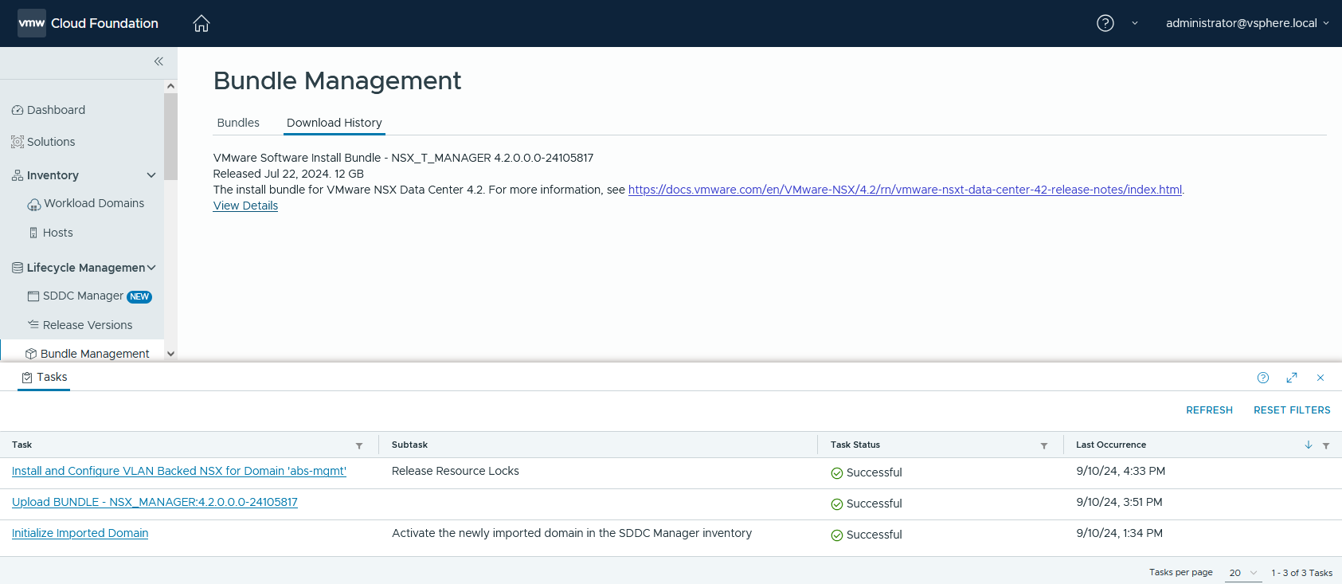The height and width of the screenshot is (584, 1342).
Task: Expand the Tasks panel to full screen
Action: [1292, 378]
